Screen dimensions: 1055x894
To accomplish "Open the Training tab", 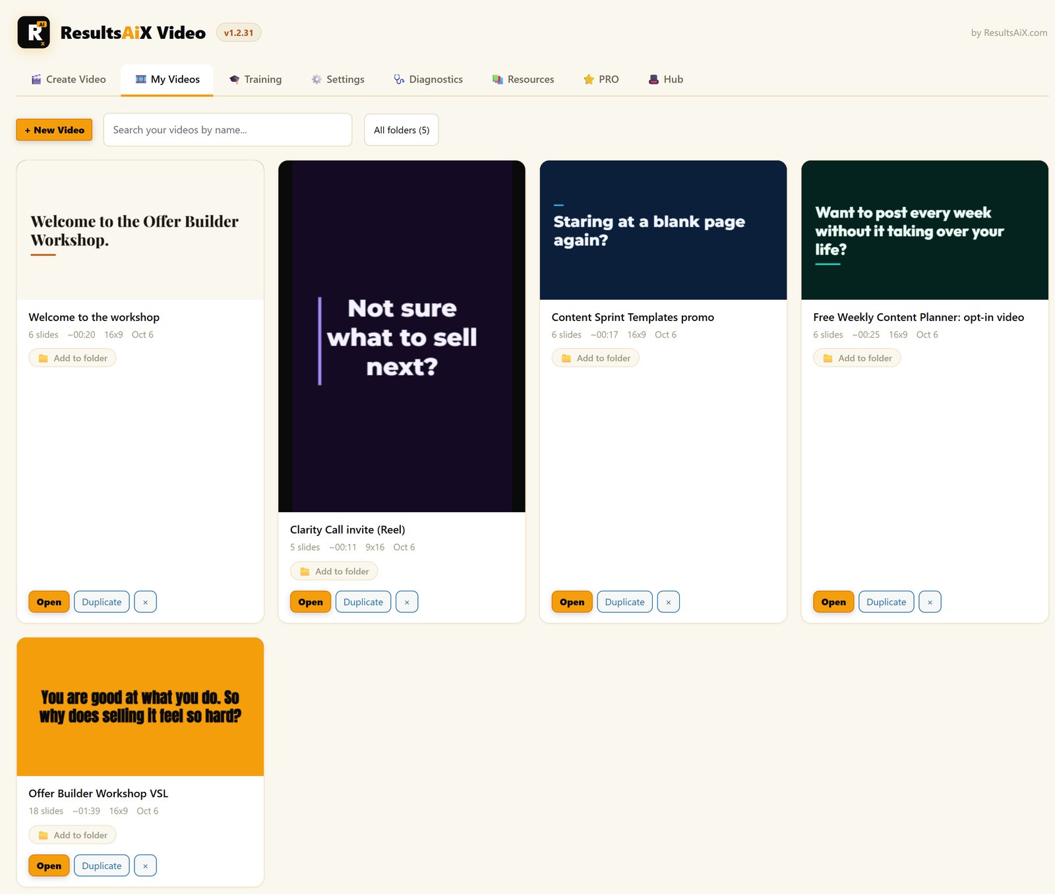I will 256,79.
